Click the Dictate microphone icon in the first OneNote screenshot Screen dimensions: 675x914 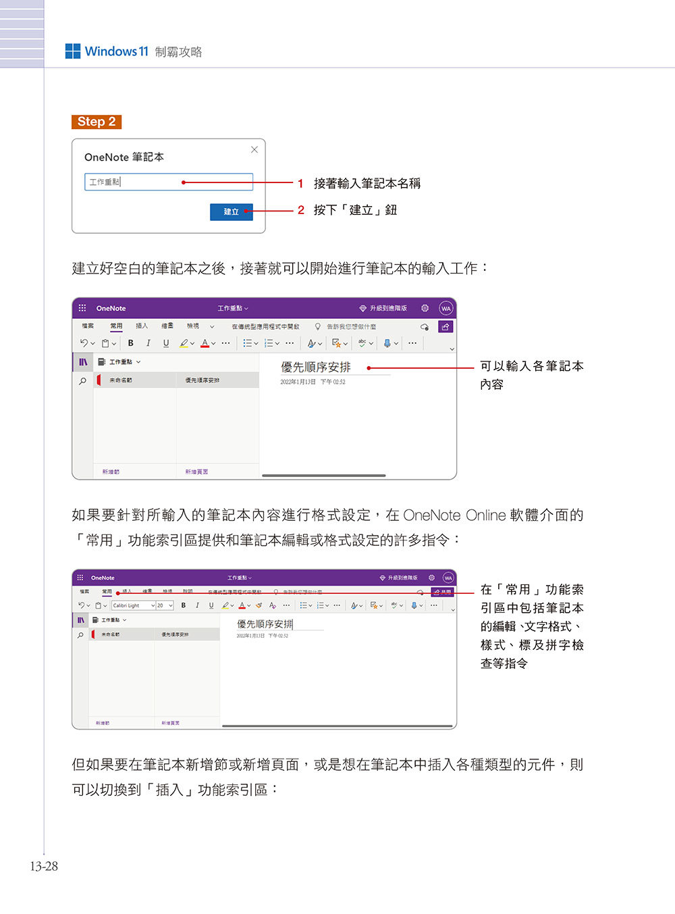click(387, 343)
